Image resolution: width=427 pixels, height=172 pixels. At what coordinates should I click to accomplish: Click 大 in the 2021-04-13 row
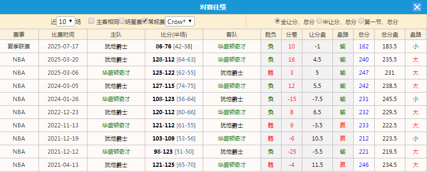(416, 164)
